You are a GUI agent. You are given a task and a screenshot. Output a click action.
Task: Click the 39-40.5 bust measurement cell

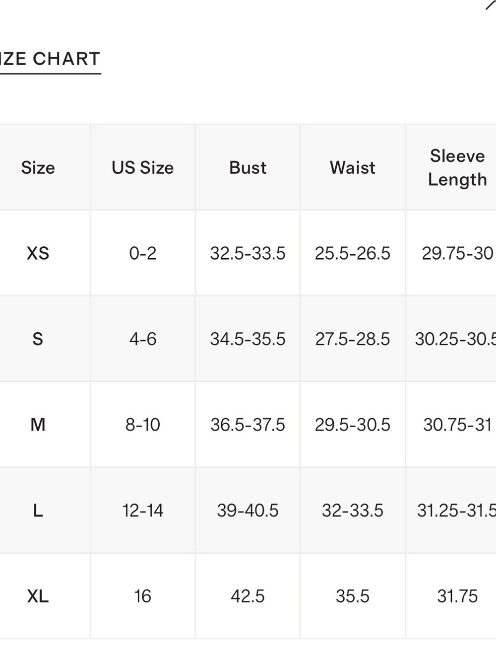[248, 511]
